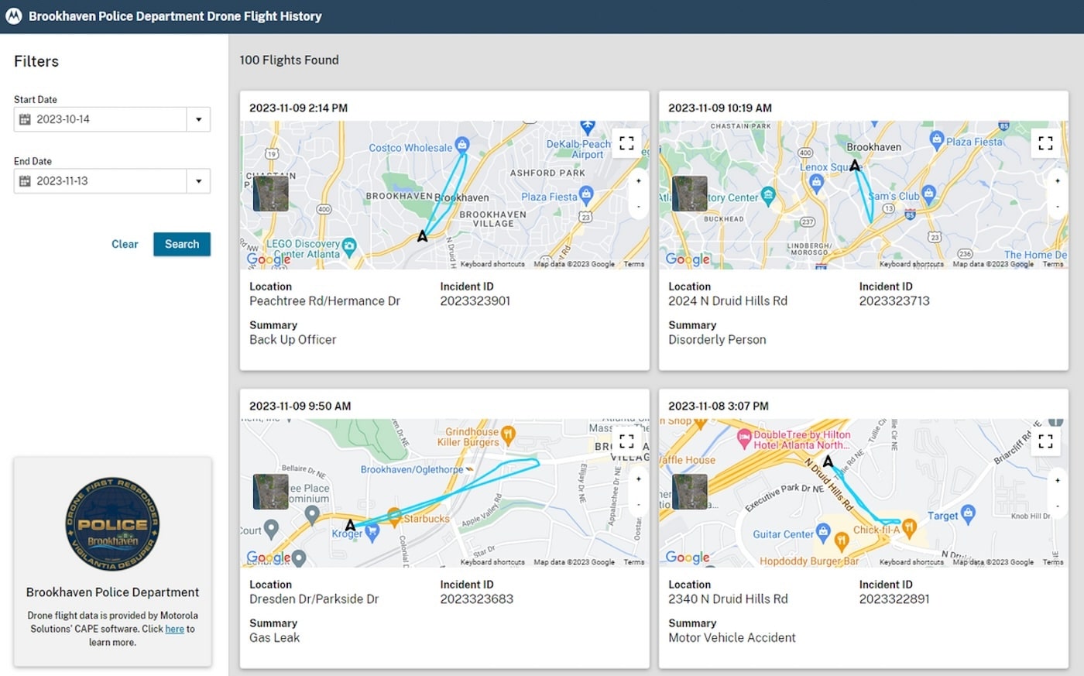Click the Costco Wholesale map pin
This screenshot has width=1084, height=676.
pyautogui.click(x=462, y=144)
